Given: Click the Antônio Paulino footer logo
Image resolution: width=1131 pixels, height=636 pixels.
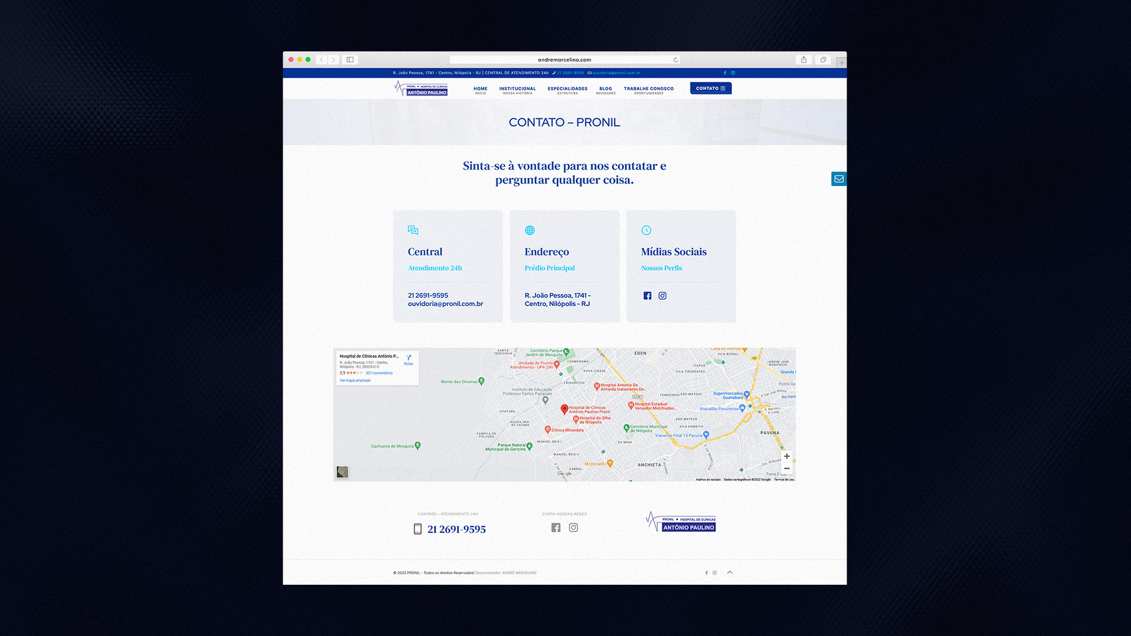Looking at the screenshot, I should pyautogui.click(x=681, y=522).
